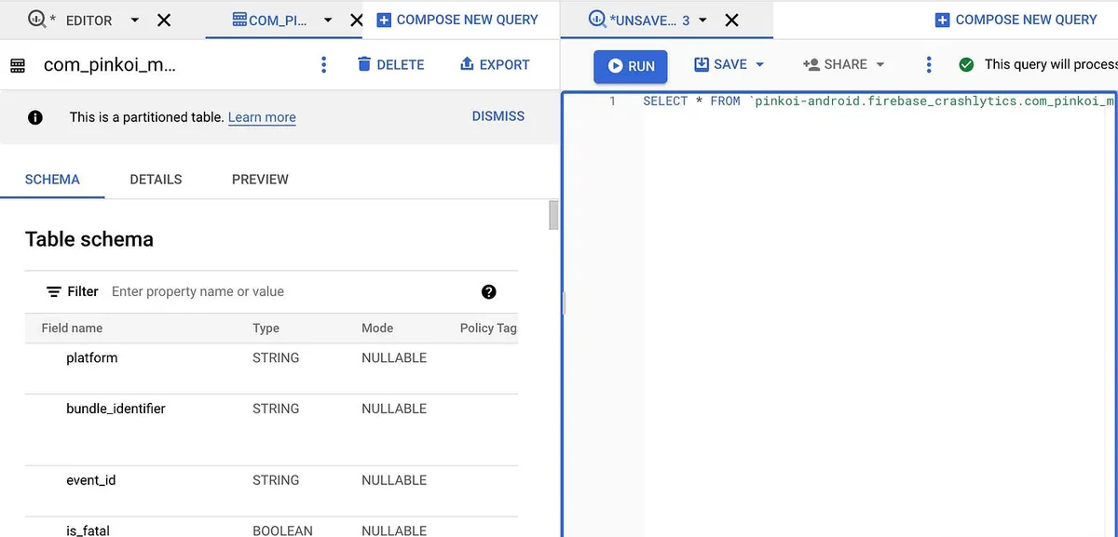Close the COM_PI table tab

(x=356, y=20)
